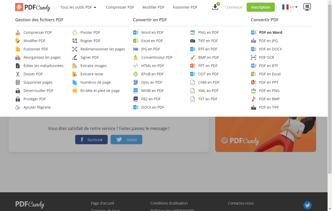This screenshot has height=211, width=332.
Task: Click the HTML en PDF code icon
Action: point(136,66)
